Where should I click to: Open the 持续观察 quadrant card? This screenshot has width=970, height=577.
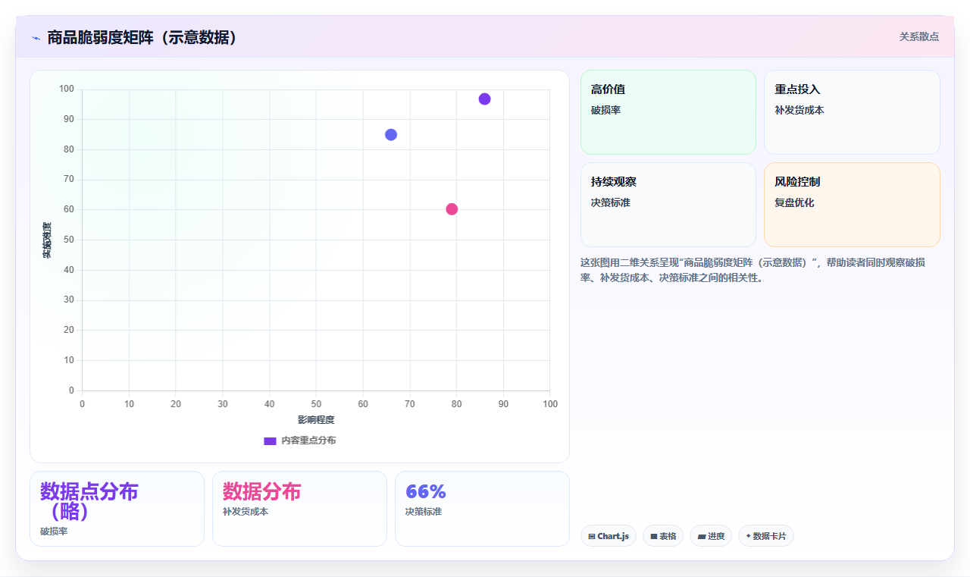point(668,205)
